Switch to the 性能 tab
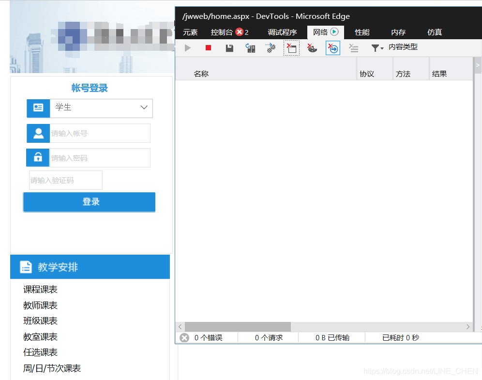Image resolution: width=482 pixels, height=380 pixels. (x=361, y=32)
